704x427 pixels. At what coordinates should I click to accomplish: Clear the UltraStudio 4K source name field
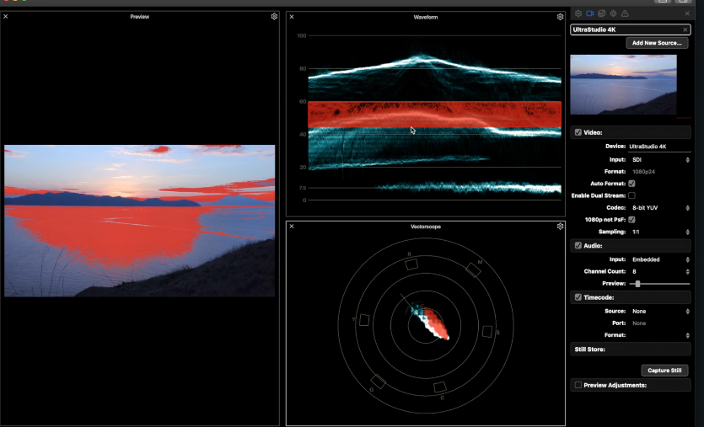[685, 29]
